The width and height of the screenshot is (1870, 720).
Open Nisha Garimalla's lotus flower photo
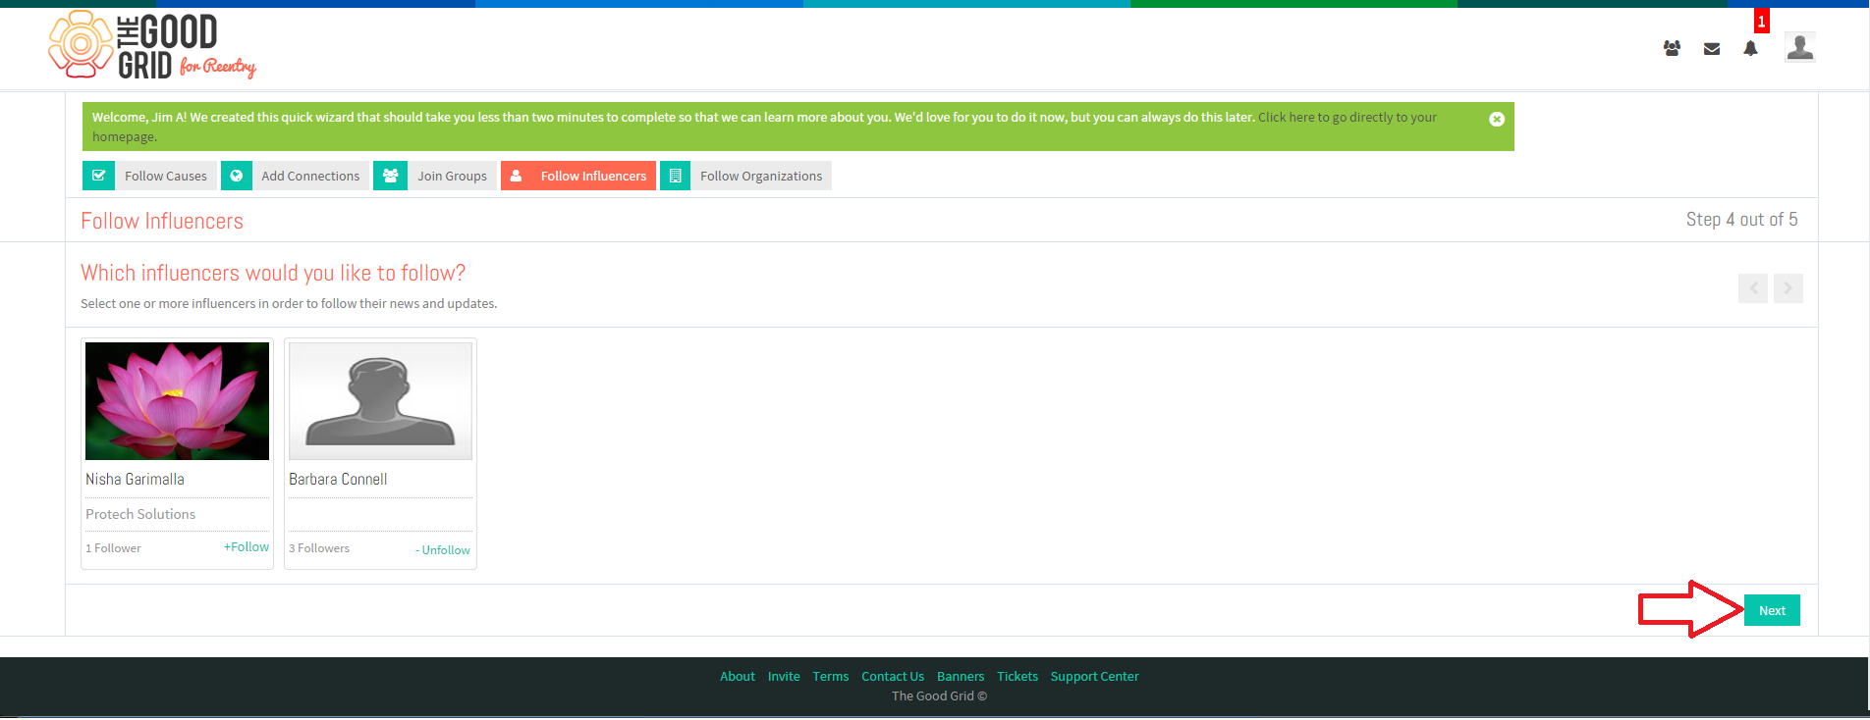click(177, 400)
